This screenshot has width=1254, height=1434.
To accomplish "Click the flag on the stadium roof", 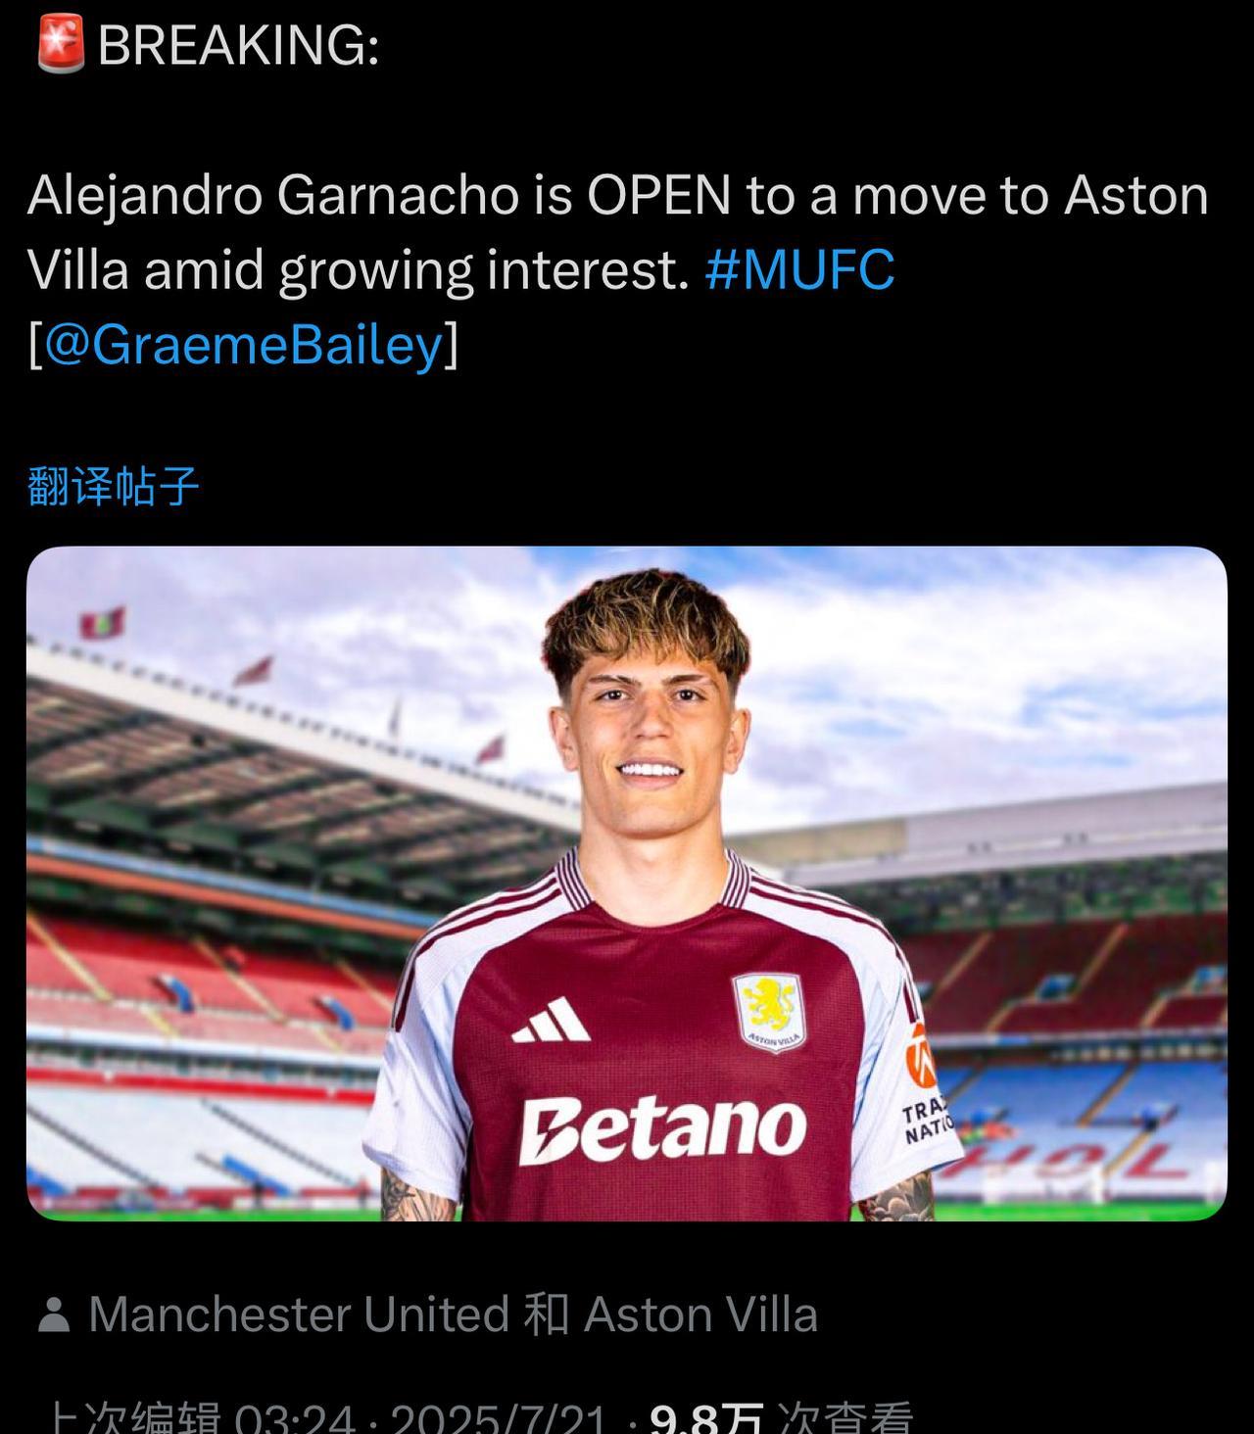I will [102, 623].
